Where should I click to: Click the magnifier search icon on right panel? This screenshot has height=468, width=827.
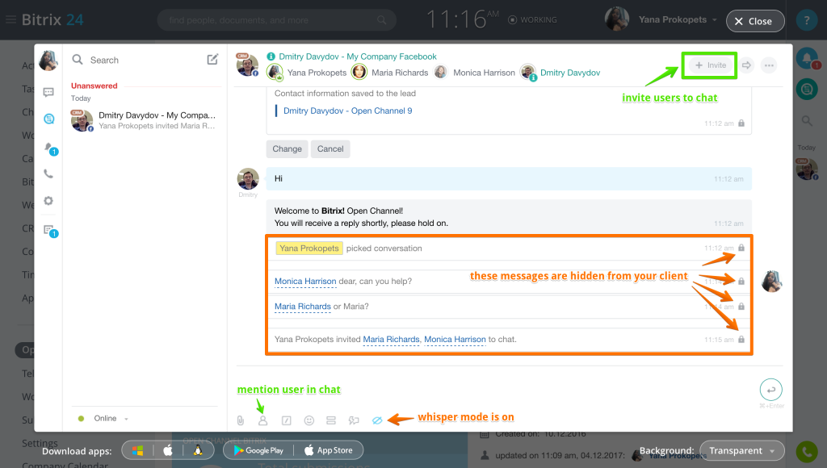807,121
